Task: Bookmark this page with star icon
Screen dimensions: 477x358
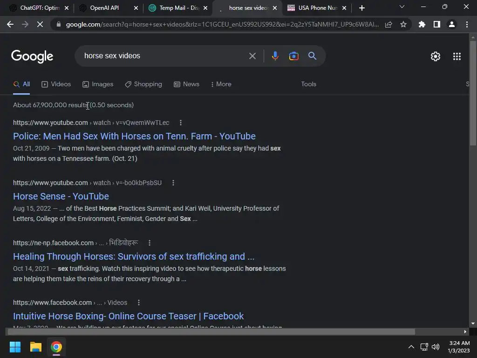Action: [x=403, y=24]
